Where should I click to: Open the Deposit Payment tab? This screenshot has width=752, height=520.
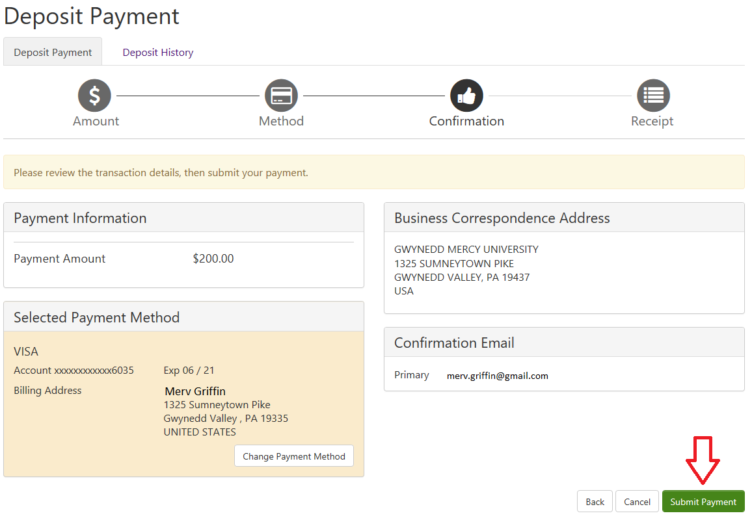click(53, 52)
